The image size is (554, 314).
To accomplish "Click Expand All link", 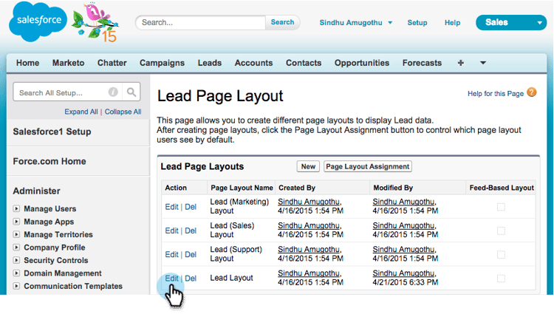I will click(81, 112).
